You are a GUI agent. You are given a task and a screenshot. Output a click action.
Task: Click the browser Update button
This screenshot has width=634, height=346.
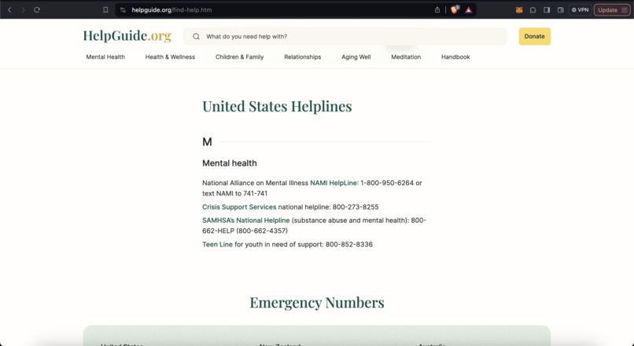tap(612, 10)
